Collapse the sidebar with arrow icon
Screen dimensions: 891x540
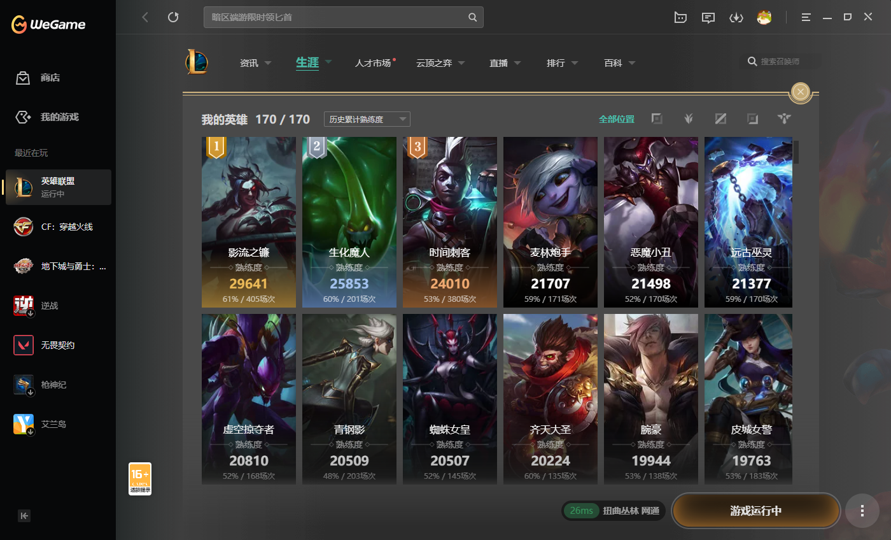(24, 516)
